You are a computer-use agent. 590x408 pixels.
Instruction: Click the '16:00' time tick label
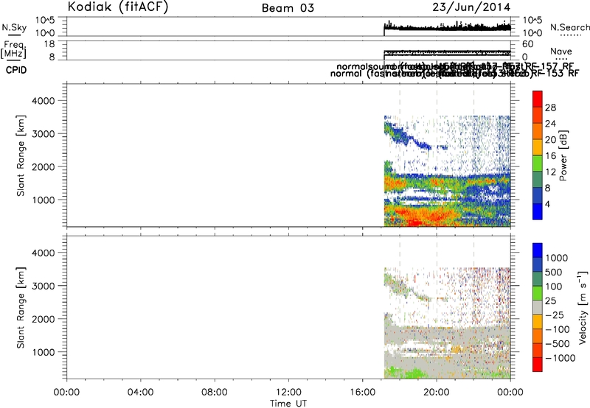[x=362, y=393]
